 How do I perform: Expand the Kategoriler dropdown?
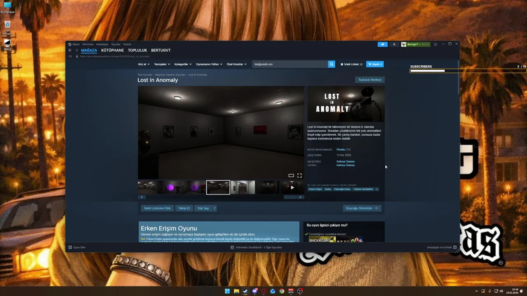[x=183, y=64]
